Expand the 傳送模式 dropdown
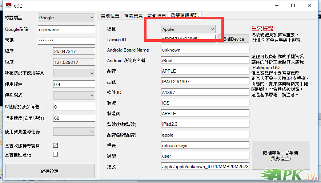This screenshot has width=321, height=183. pos(74,95)
